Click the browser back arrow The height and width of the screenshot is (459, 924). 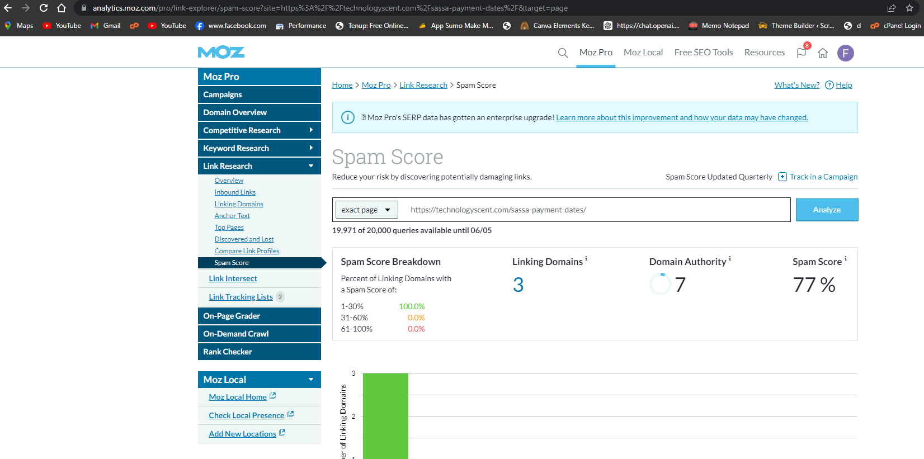[8, 8]
